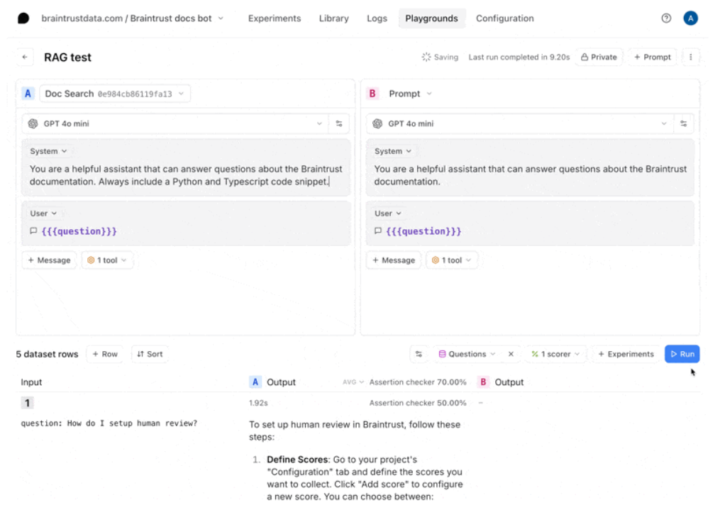
Task: Click the Sort button
Action: pos(150,354)
